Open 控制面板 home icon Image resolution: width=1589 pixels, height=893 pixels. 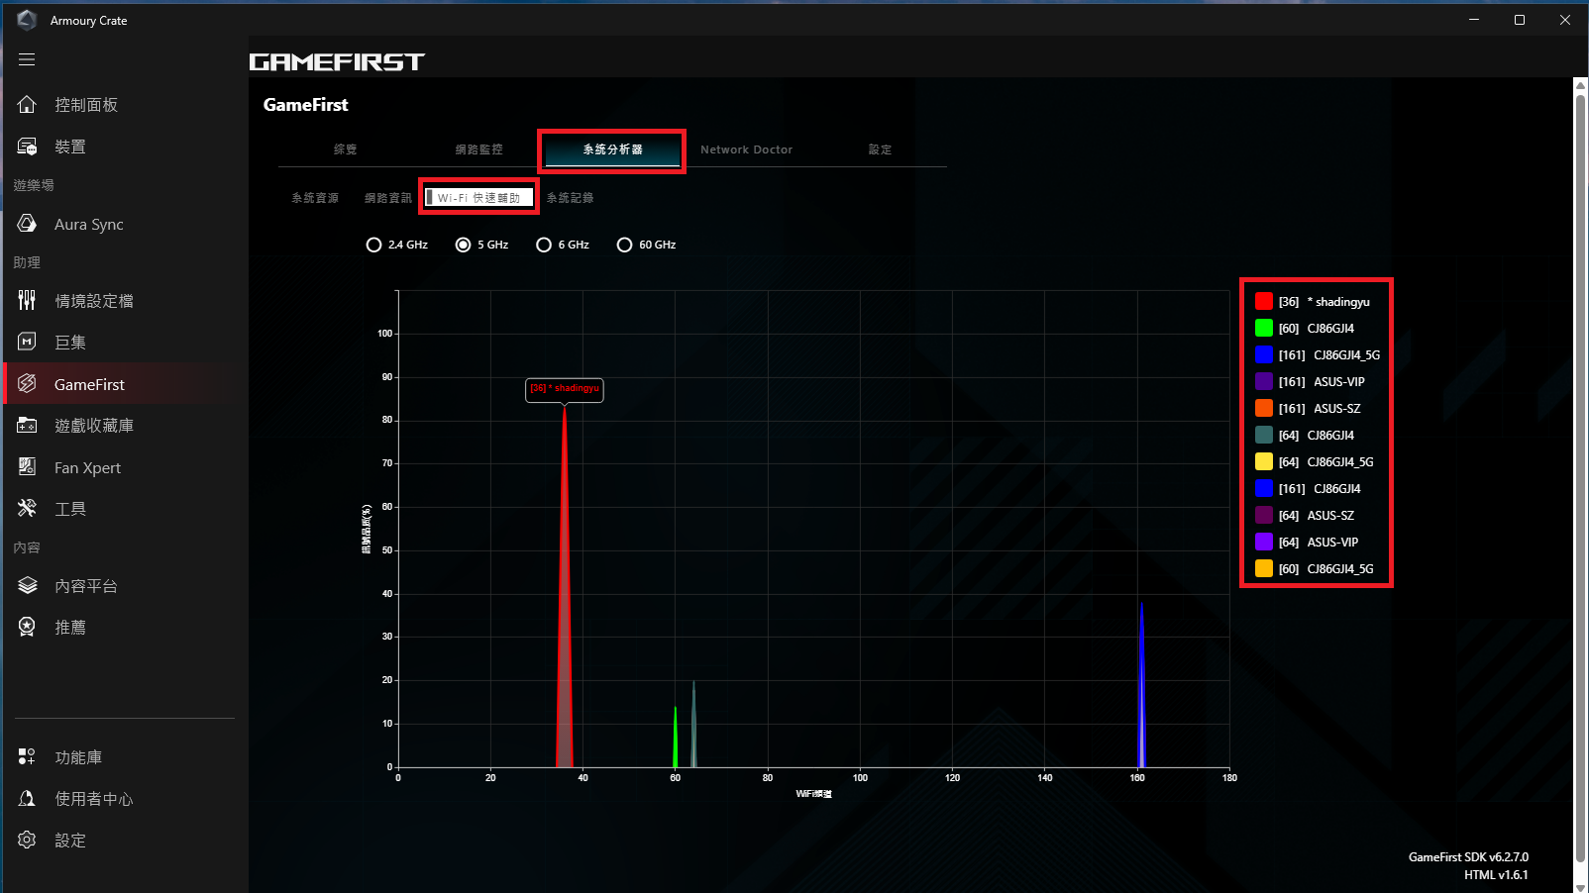tap(27, 105)
